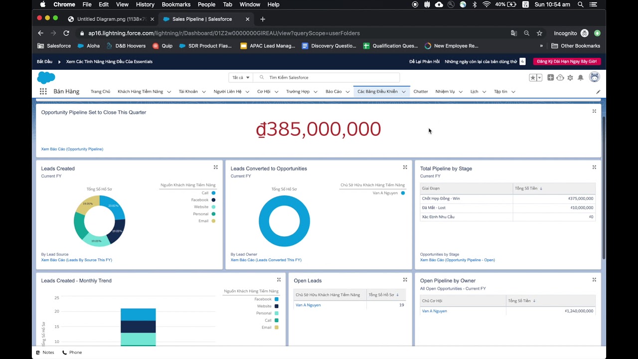Open the Salesforce bookmark in bookmarks bar
Image resolution: width=638 pixels, height=359 pixels.
click(x=54, y=46)
